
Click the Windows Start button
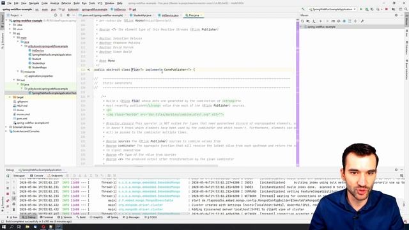tap(4, 227)
